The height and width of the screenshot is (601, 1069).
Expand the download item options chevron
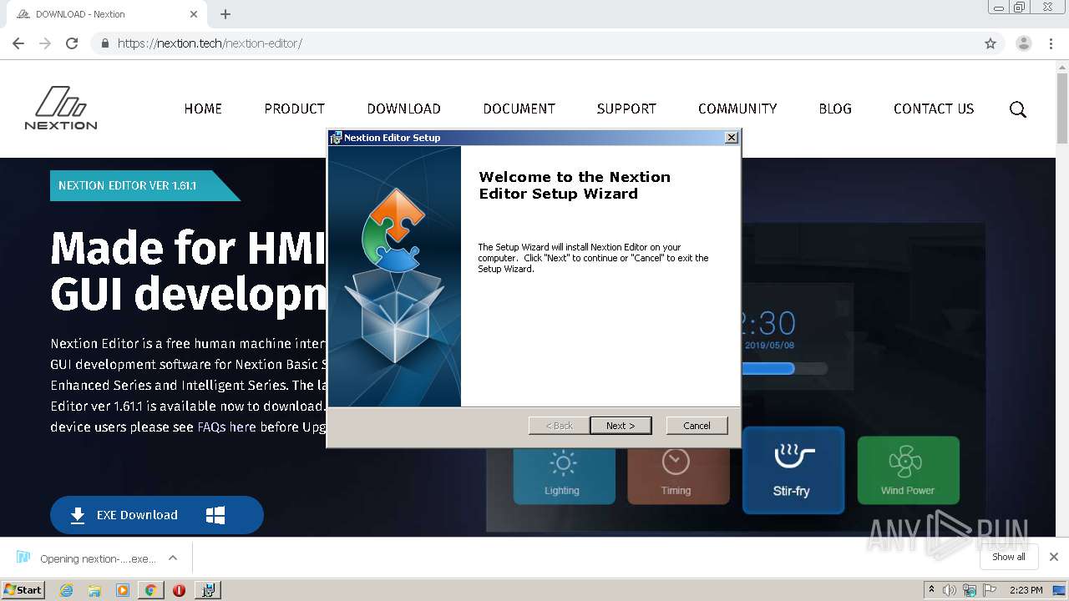[173, 558]
